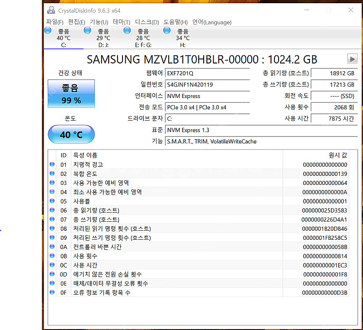Click raw value 00000000000D3B
The height and width of the screenshot is (330, 363).
coord(324,293)
